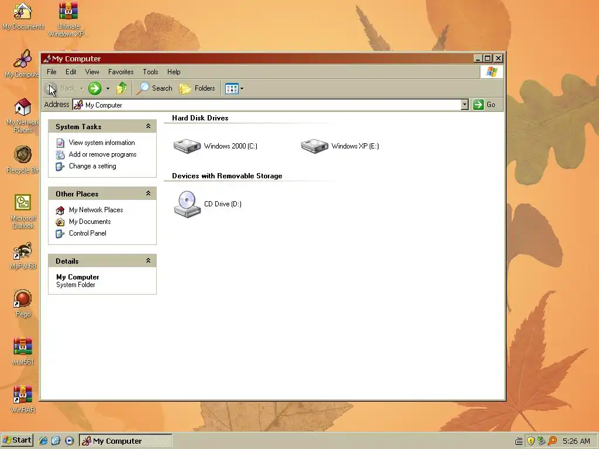This screenshot has height=449, width=599.
Task: Click inside the Address field
Action: pos(266,105)
